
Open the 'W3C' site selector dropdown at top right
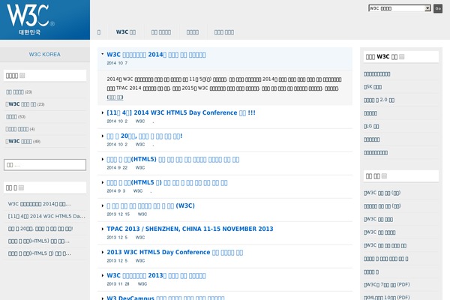400,8
